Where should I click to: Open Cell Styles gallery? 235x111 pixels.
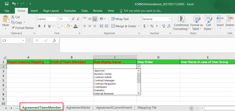(x=208, y=23)
